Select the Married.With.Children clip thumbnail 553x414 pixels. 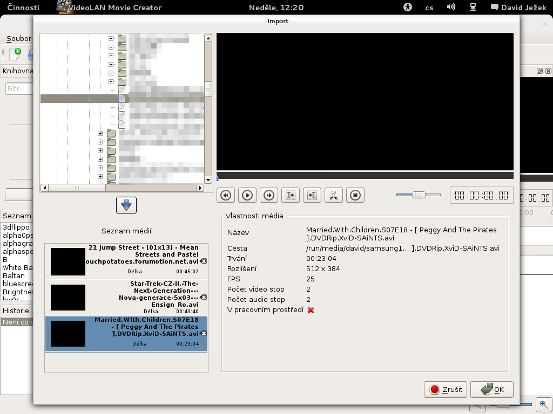pyautogui.click(x=68, y=333)
